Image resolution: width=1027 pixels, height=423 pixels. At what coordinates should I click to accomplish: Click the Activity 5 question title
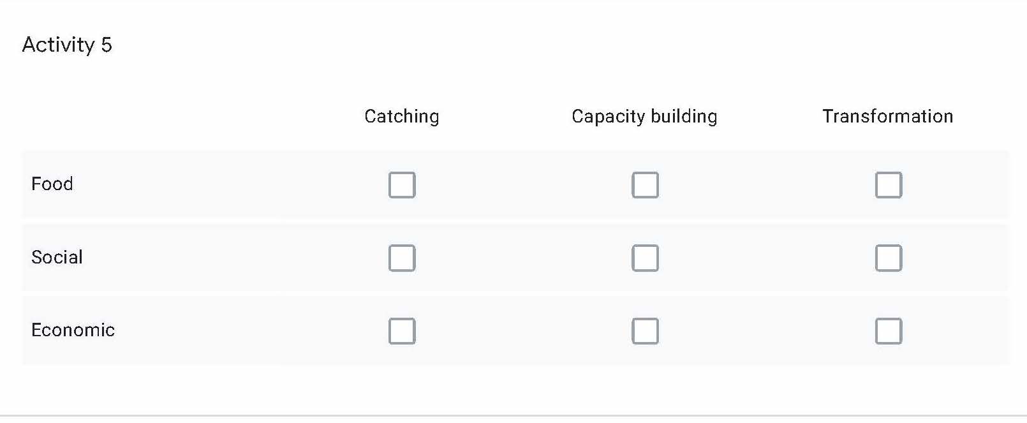click(67, 45)
